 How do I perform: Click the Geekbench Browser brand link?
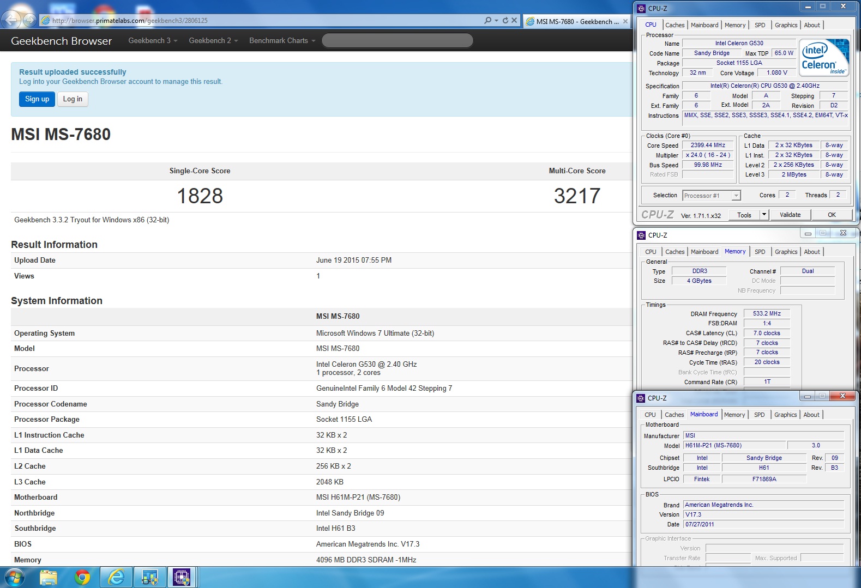[x=61, y=41]
